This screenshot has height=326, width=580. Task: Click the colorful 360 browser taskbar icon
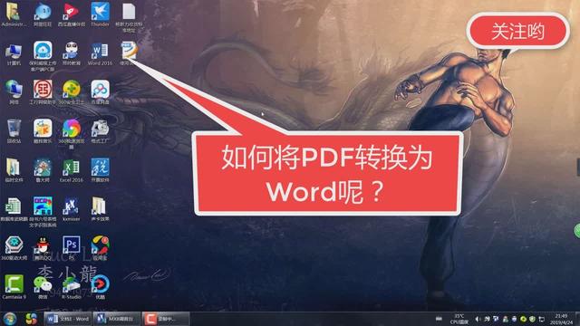click(32, 319)
